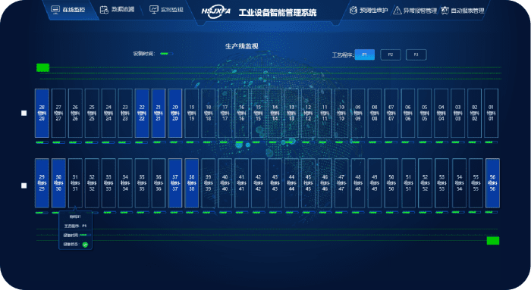Select highlighted device cell 56
The height and width of the screenshot is (290, 531).
pyautogui.click(x=493, y=182)
